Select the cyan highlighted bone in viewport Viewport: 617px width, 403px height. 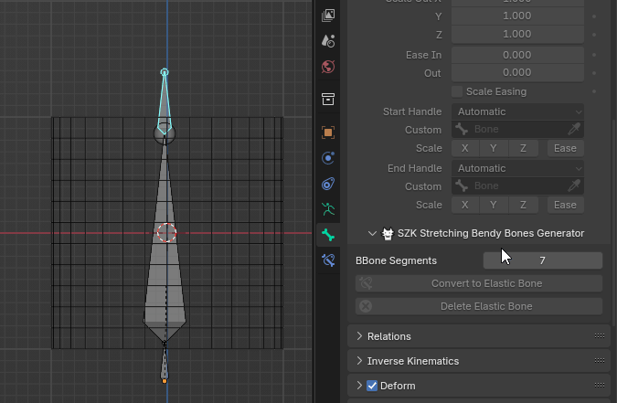click(165, 102)
